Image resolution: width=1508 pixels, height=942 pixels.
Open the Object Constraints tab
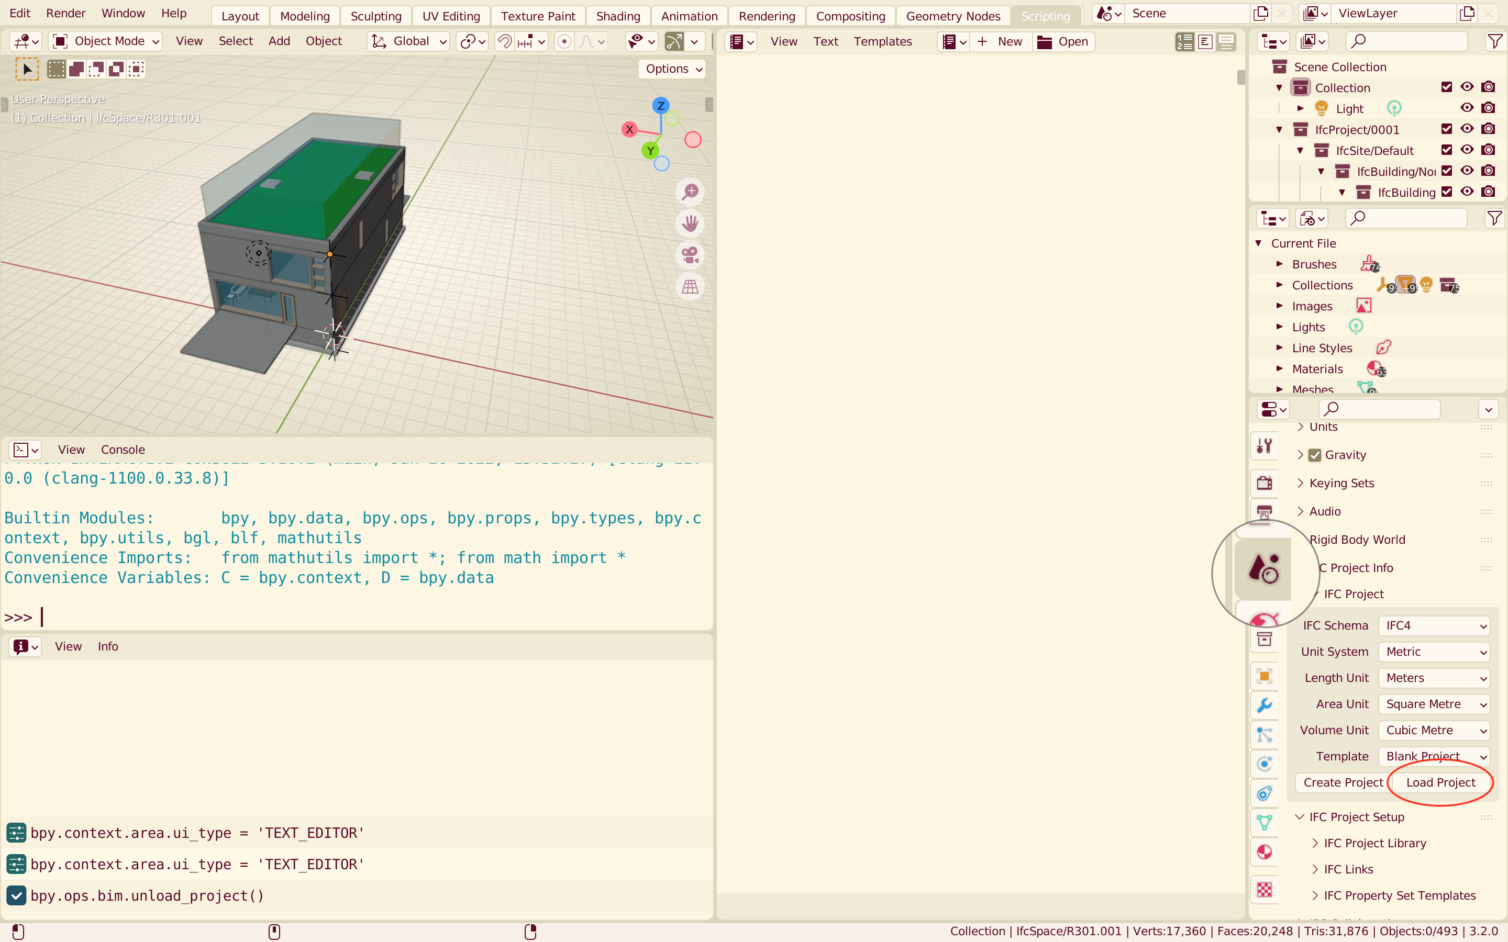pyautogui.click(x=1263, y=793)
